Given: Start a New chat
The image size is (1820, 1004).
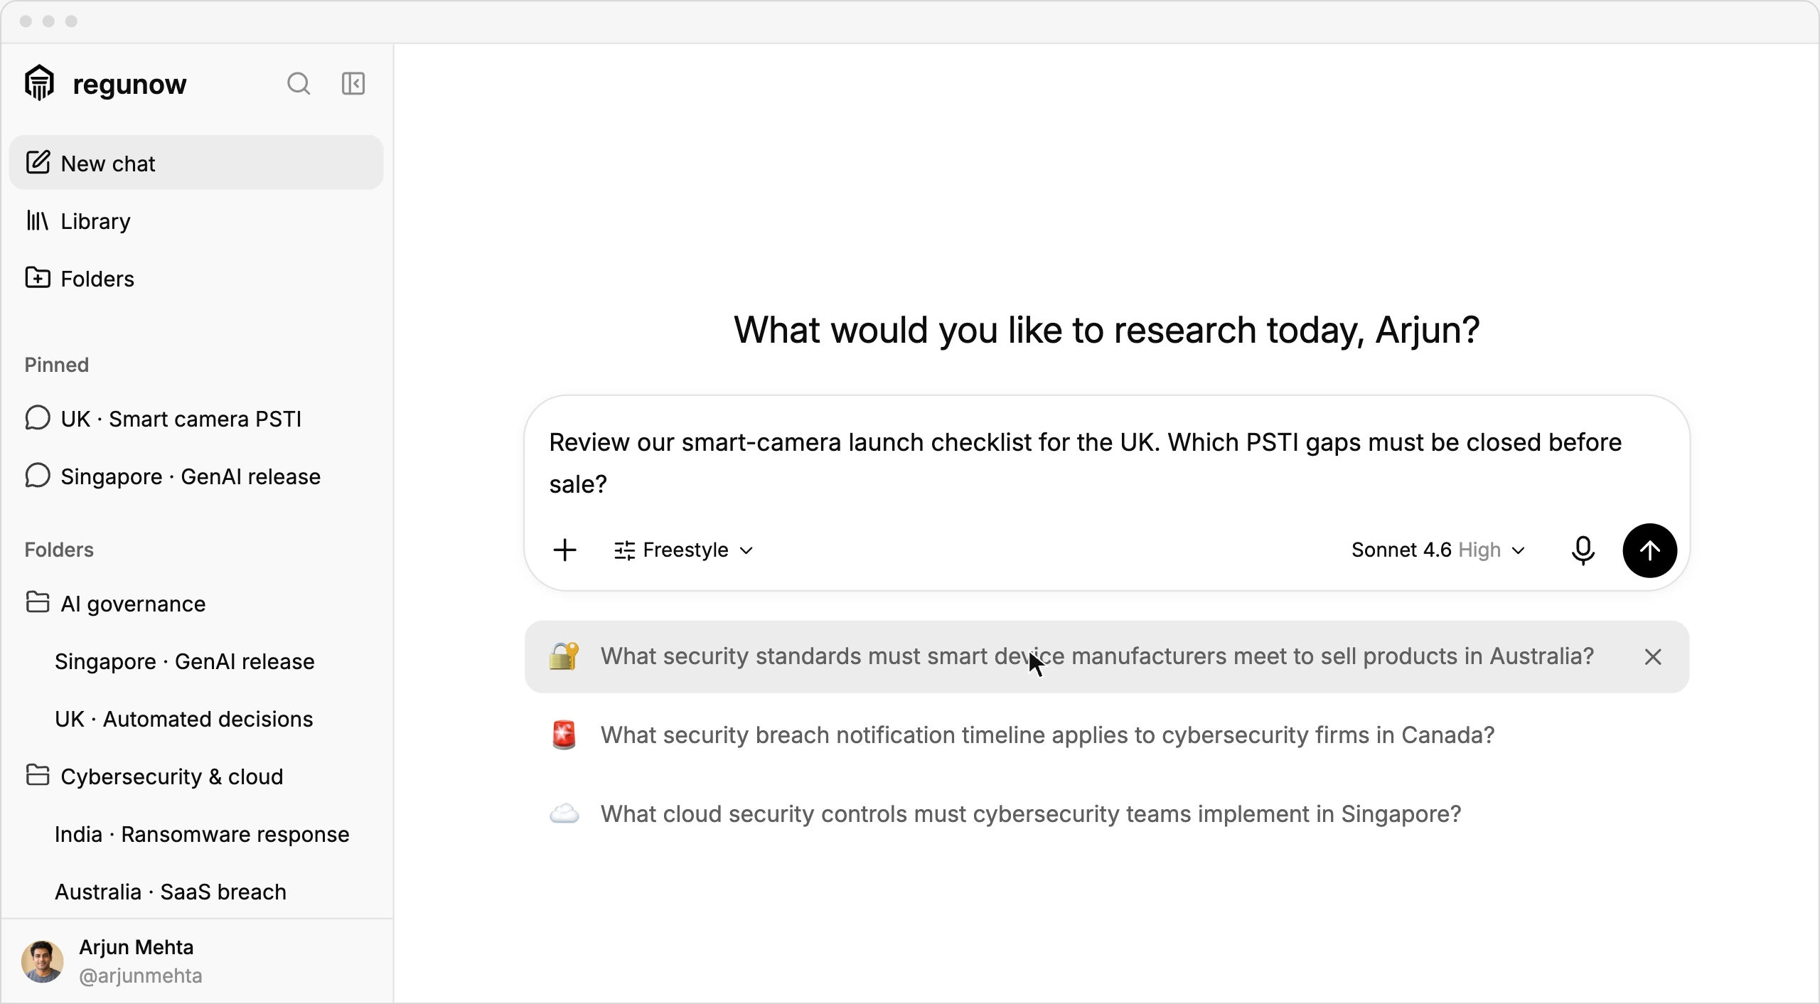Looking at the screenshot, I should click(x=196, y=163).
